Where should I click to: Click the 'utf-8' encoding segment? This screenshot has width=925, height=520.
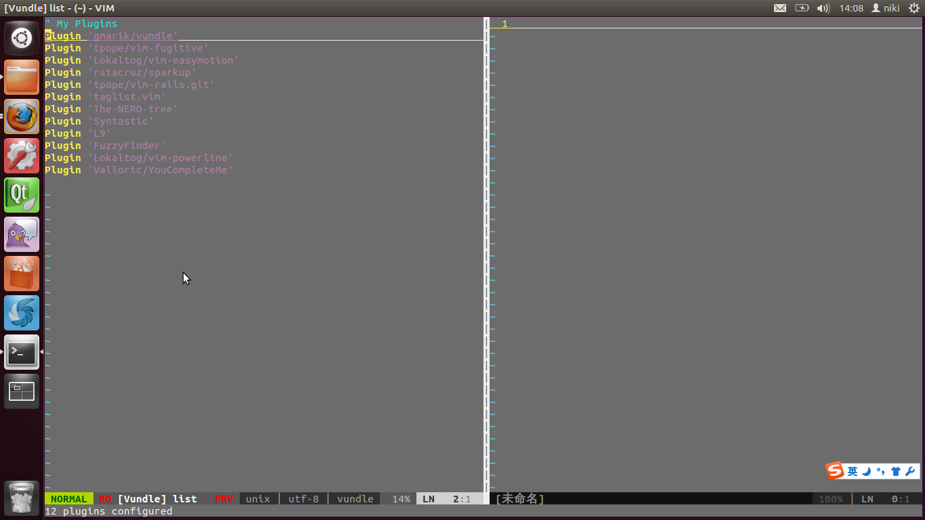pos(303,499)
